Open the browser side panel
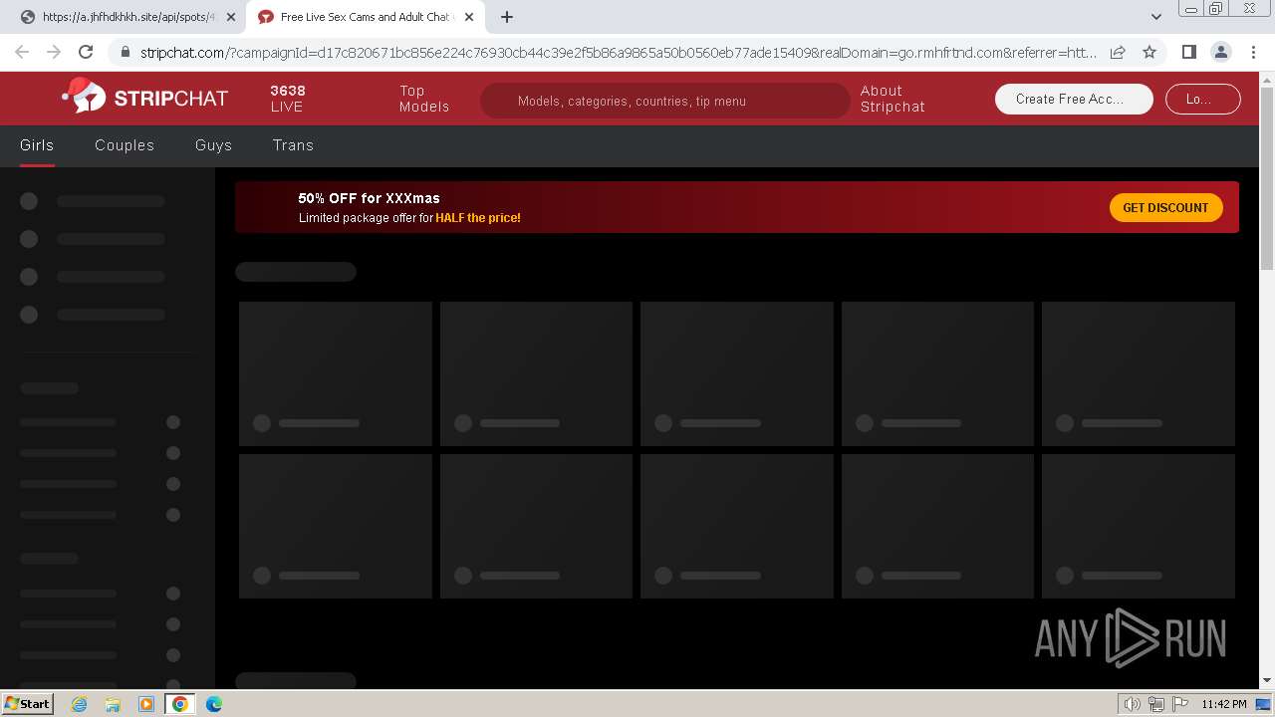The height and width of the screenshot is (717, 1275). [1188, 52]
